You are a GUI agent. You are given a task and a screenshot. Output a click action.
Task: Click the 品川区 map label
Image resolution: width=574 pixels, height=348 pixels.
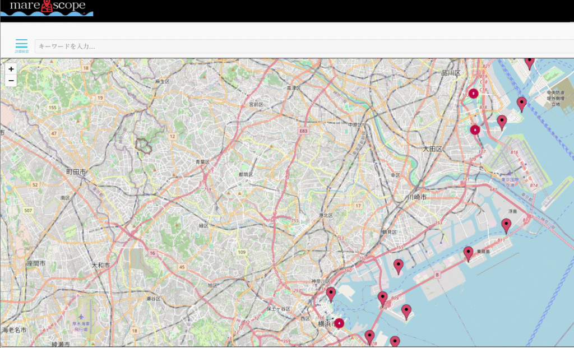(451, 73)
